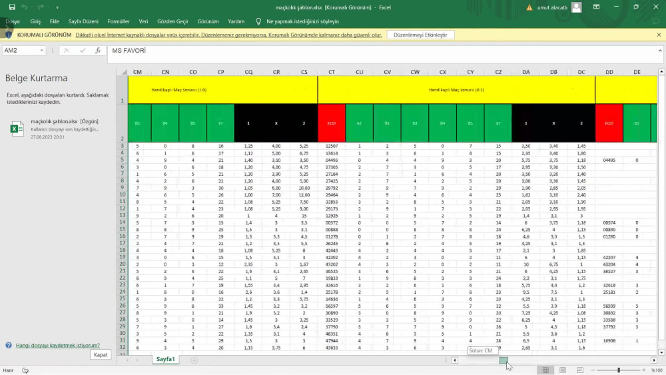
Task: Open the Name Box dropdown arrow
Action: point(41,51)
